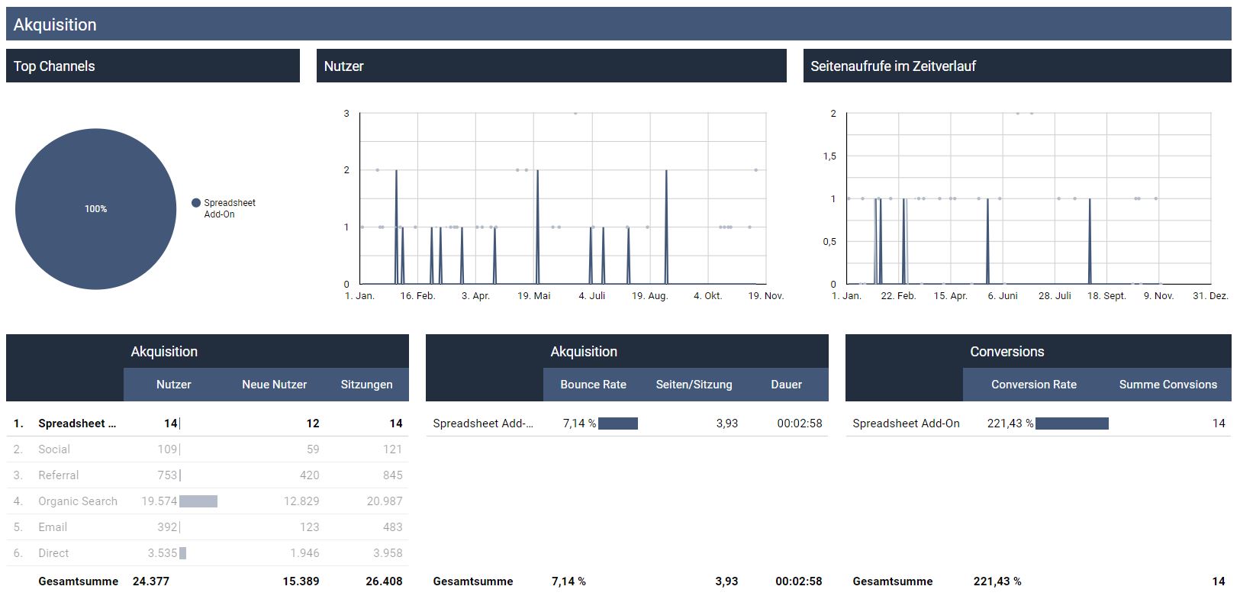
Task: Sort by the Bounce Rate column header
Action: pos(593,385)
